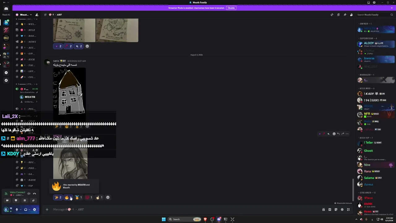Attach a file with the plus button
The height and width of the screenshot is (223, 396).
pos(47,209)
